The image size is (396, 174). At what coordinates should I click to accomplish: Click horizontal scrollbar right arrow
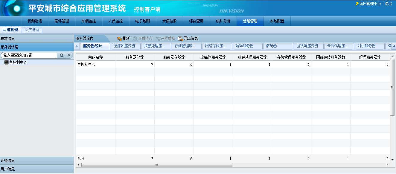(x=388, y=165)
